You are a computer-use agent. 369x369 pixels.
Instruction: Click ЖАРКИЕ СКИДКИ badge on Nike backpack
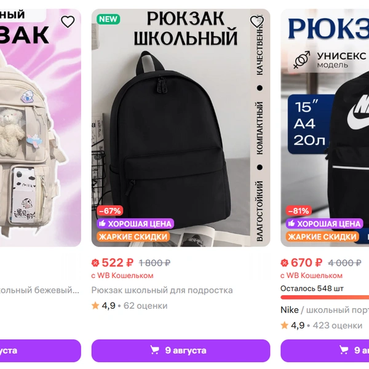click(x=322, y=237)
